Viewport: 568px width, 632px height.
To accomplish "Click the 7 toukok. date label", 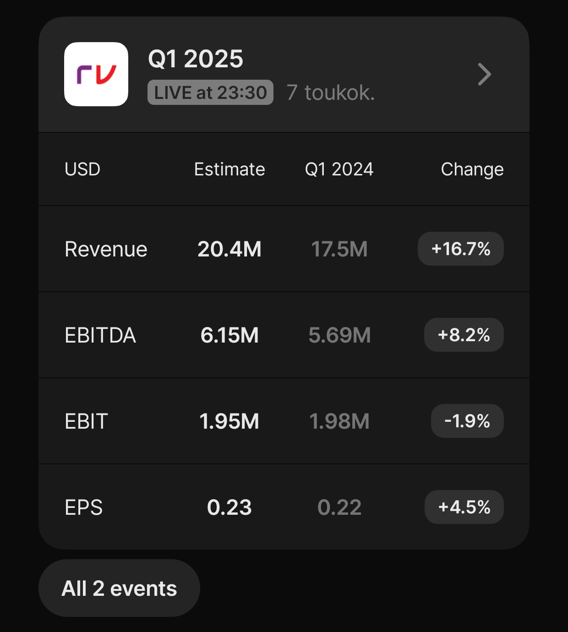I will pyautogui.click(x=330, y=93).
